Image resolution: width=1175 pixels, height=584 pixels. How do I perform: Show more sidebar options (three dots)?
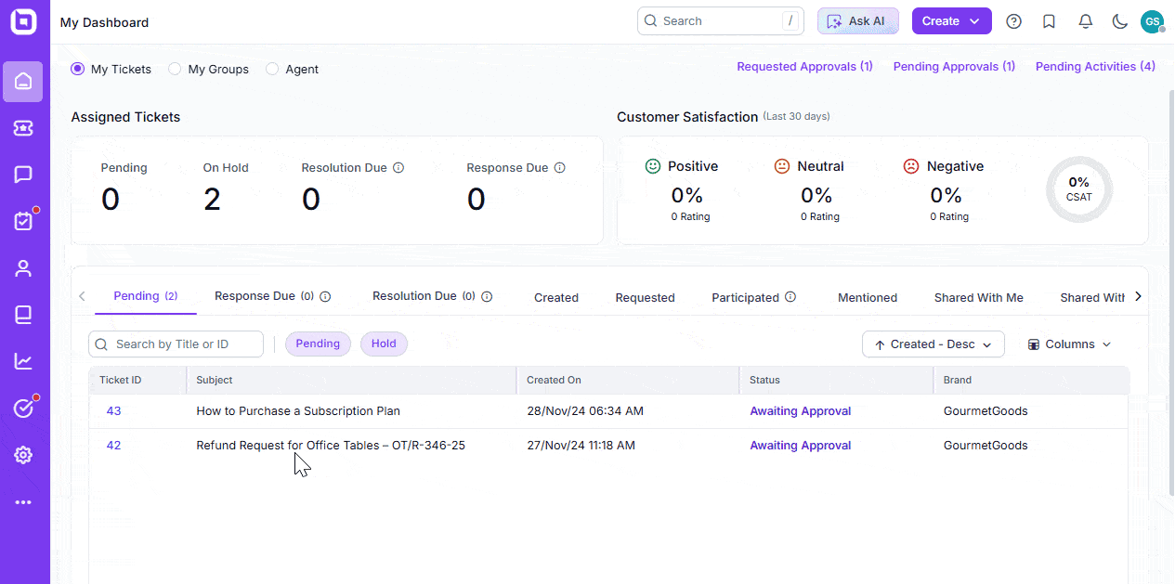click(23, 502)
